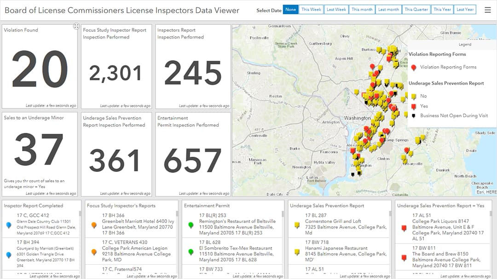Toggle the None date filter
This screenshot has height=279, width=497.
(289, 9)
